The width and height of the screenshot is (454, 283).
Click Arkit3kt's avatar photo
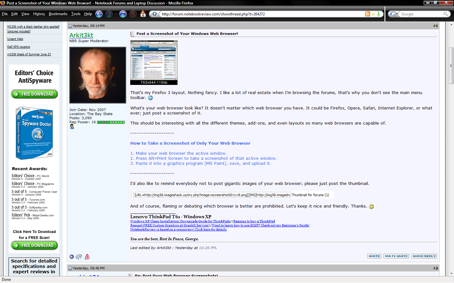[98, 75]
